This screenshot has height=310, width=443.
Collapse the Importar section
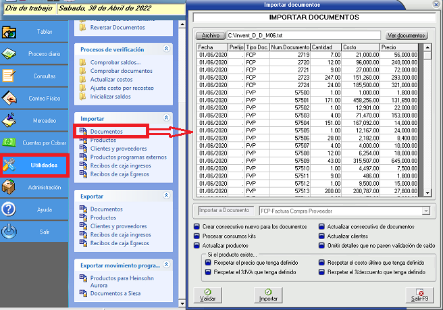coord(167,118)
